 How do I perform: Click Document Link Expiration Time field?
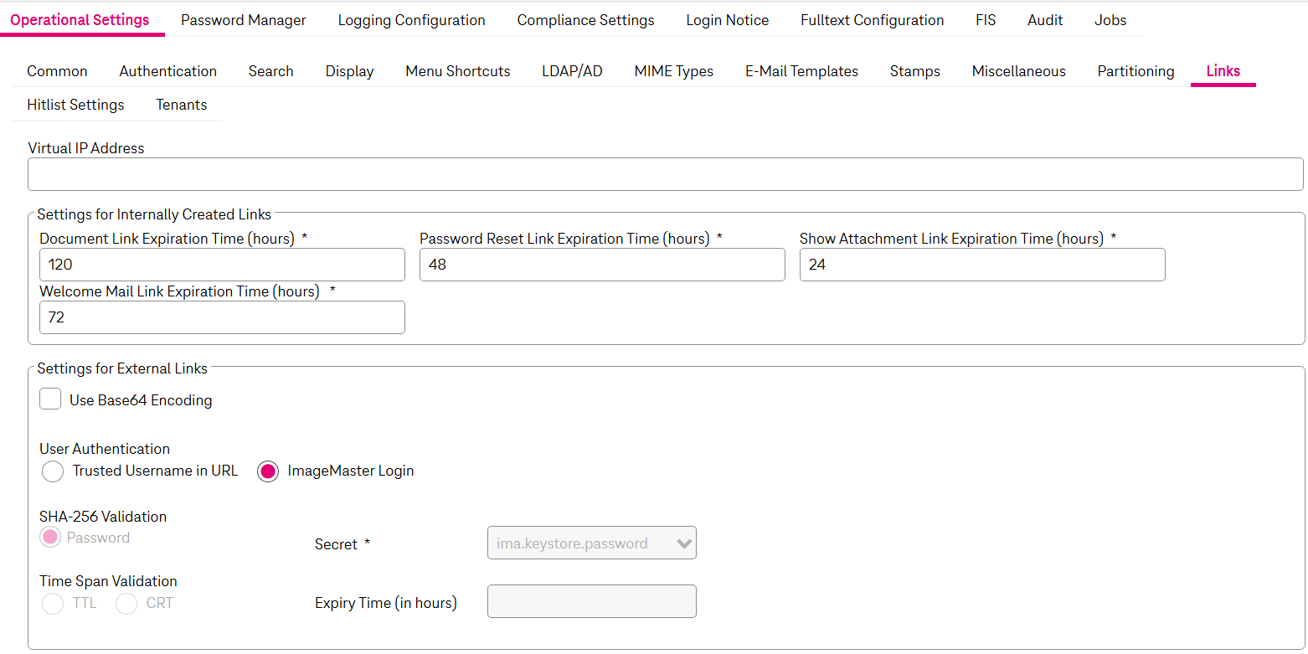tap(222, 265)
